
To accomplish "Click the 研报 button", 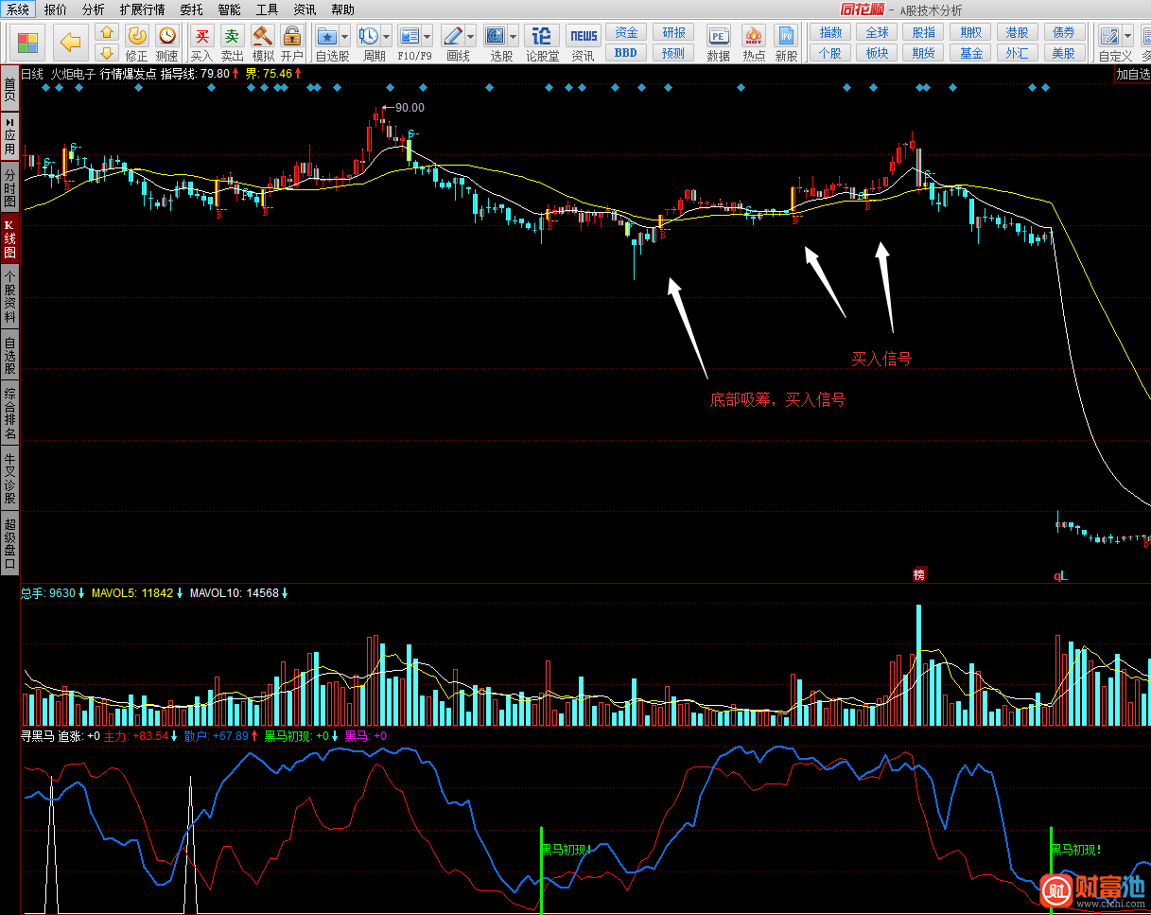I will coord(673,32).
